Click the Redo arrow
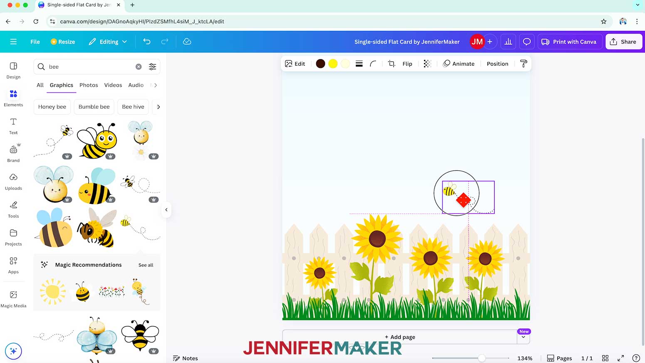Image resolution: width=645 pixels, height=363 pixels. click(165, 41)
